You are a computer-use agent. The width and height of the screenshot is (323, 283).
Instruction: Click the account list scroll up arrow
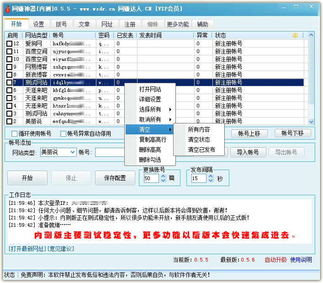[x=311, y=35]
